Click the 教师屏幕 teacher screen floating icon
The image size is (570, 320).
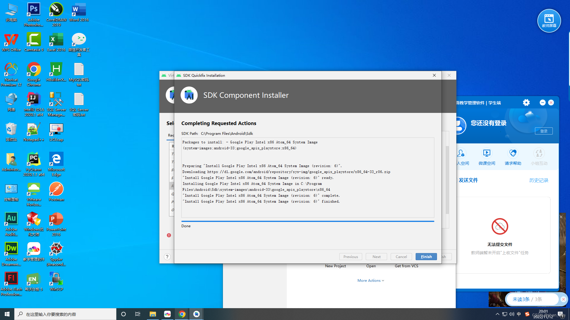coord(549,21)
